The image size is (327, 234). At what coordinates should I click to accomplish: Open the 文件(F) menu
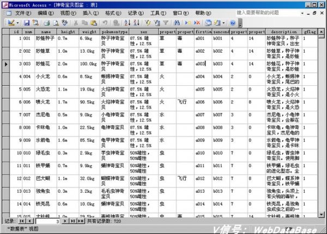(23, 13)
